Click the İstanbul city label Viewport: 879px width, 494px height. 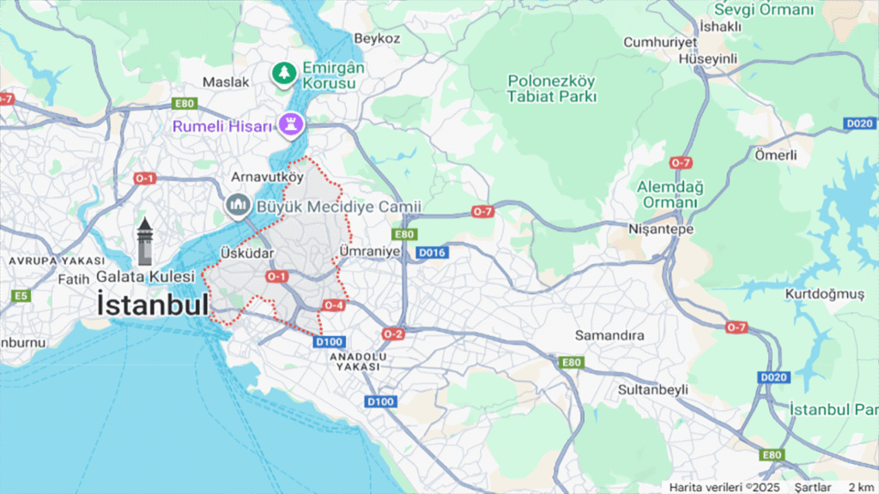coord(153,304)
